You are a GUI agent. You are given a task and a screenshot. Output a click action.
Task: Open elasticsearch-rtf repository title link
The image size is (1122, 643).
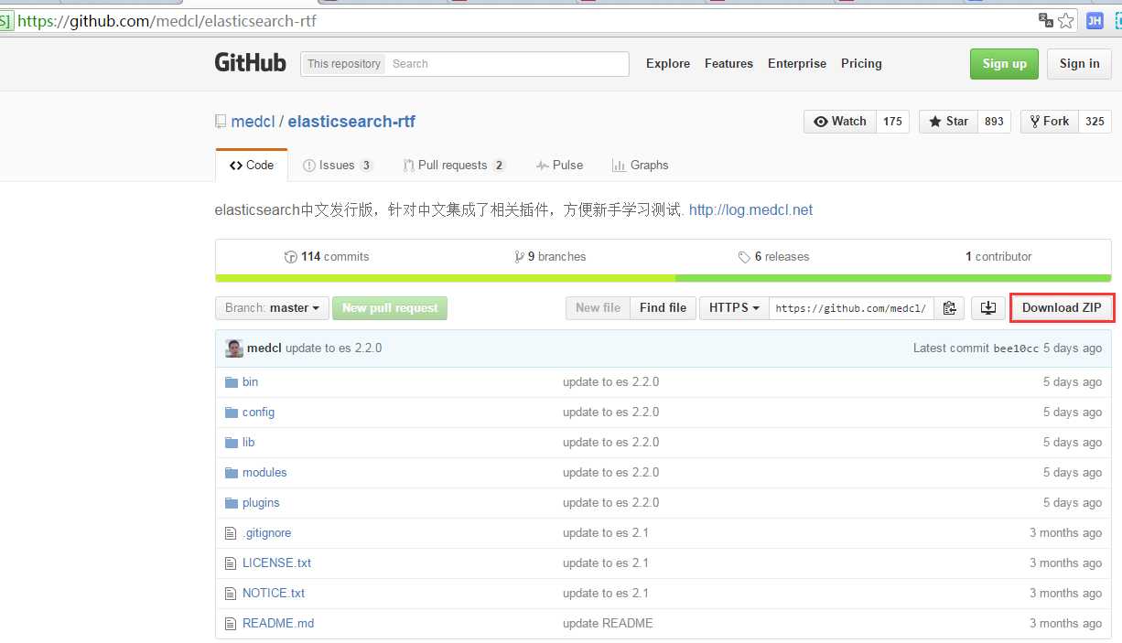351,122
